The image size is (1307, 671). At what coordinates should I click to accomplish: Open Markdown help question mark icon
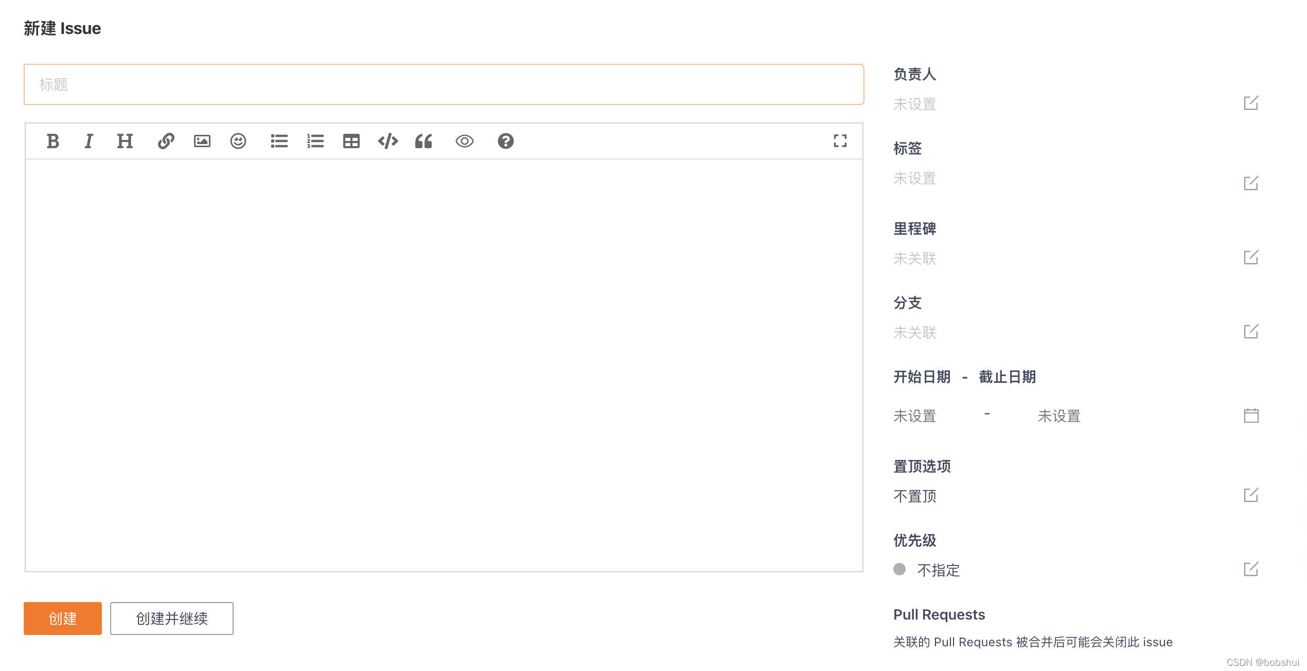pos(505,141)
